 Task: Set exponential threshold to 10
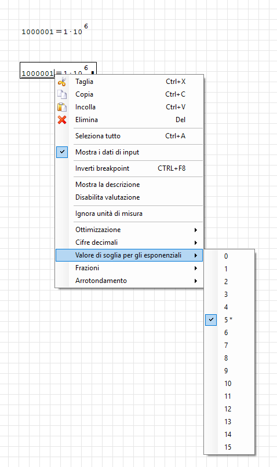point(229,383)
